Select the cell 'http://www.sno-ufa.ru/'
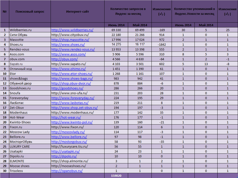The width and height of the screenshot is (238, 178). 77,93
